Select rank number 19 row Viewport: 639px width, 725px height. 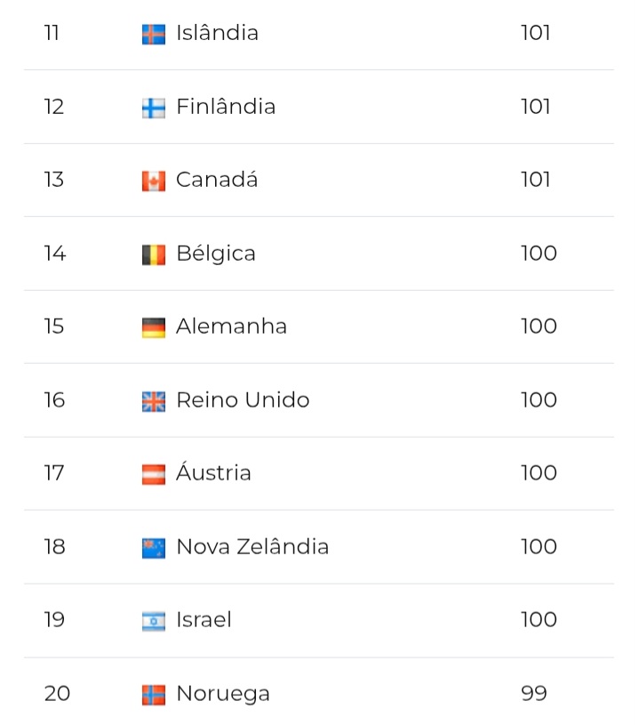click(x=319, y=621)
